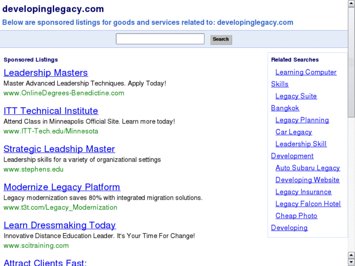355x266 pixels.
Task: Open Auto Subaru Legacy related search
Action: (308, 168)
